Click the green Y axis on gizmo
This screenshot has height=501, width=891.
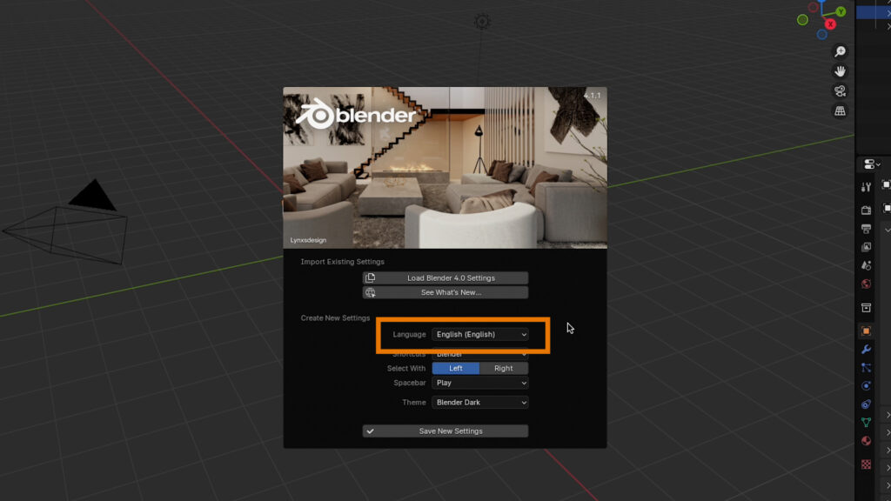click(x=841, y=11)
